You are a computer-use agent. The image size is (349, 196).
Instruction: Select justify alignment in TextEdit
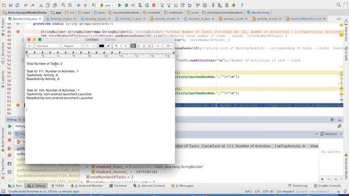pos(149,46)
